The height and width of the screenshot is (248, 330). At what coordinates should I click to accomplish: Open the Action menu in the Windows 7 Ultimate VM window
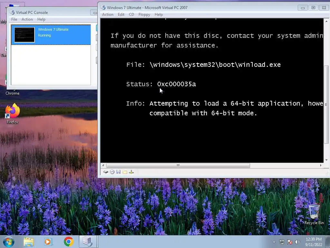coord(108,15)
